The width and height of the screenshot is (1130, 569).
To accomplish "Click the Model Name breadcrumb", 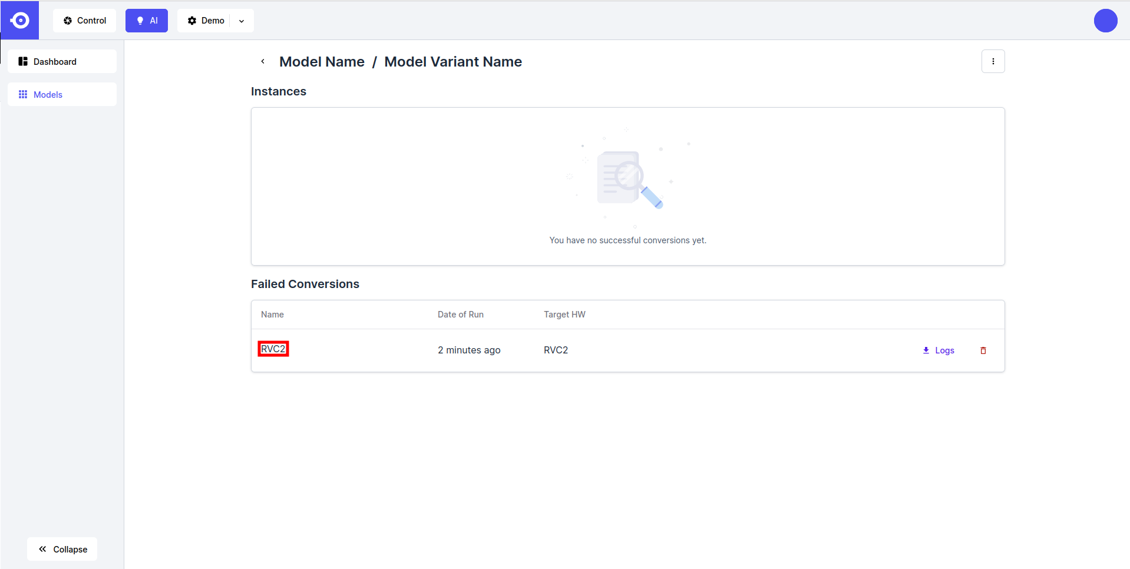I will tap(322, 62).
